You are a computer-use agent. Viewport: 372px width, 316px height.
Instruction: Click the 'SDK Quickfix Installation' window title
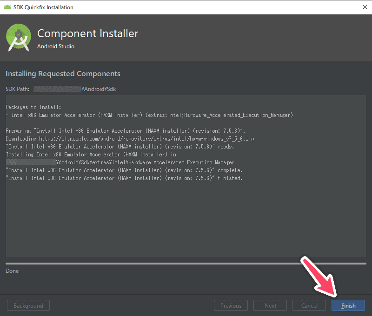pyautogui.click(x=43, y=7)
